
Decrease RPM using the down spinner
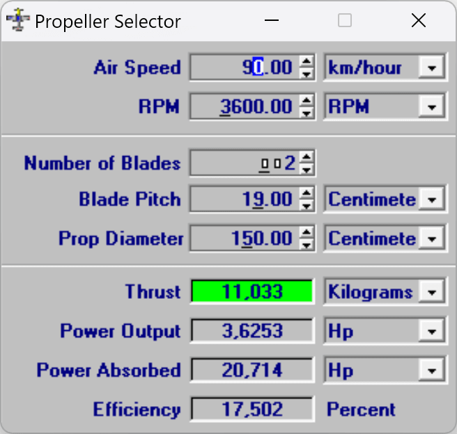point(307,112)
